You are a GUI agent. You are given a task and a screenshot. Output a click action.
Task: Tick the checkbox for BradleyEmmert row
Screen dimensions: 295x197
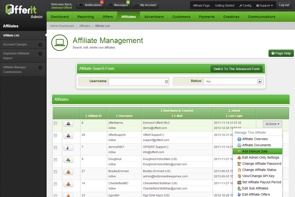pyautogui.click(x=56, y=172)
